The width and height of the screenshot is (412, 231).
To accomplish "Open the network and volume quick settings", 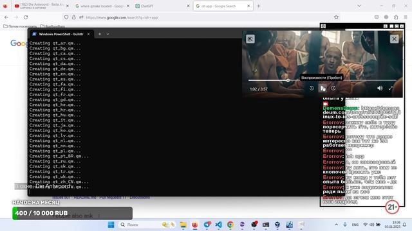I will 372,225.
